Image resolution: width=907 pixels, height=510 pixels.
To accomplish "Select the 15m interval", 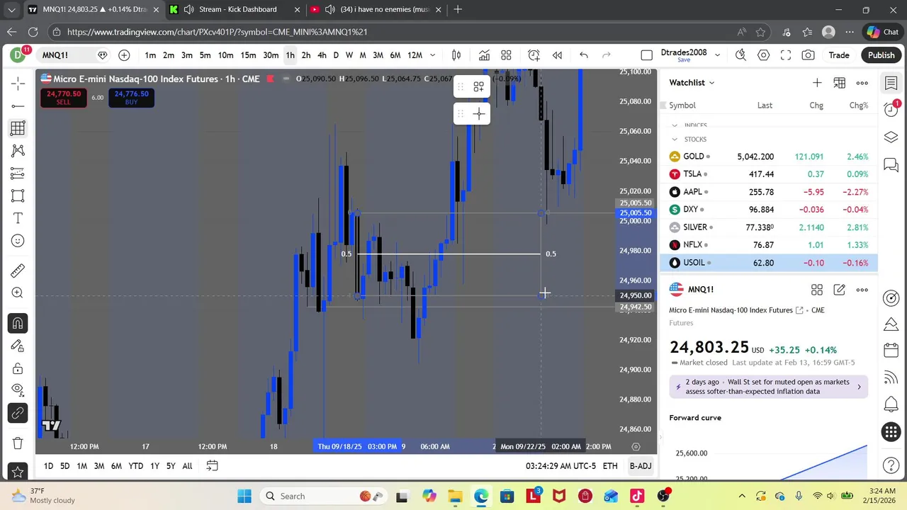I will (248, 55).
